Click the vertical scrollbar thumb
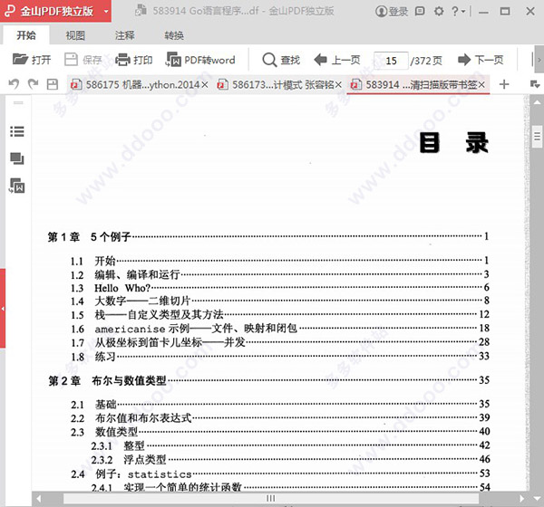The height and width of the screenshot is (507, 544). 537,137
